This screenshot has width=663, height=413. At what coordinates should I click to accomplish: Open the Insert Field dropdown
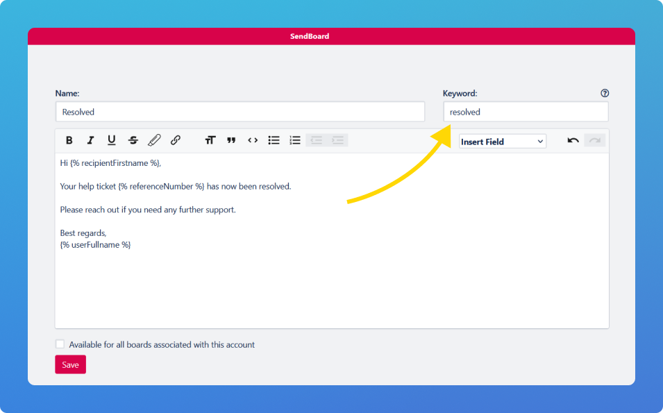502,141
